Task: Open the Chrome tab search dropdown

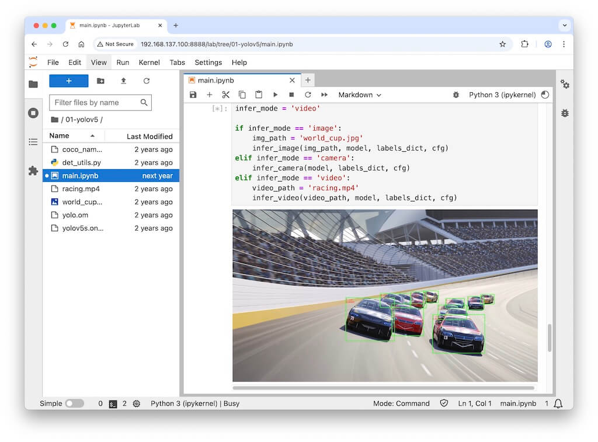Action: click(x=564, y=25)
